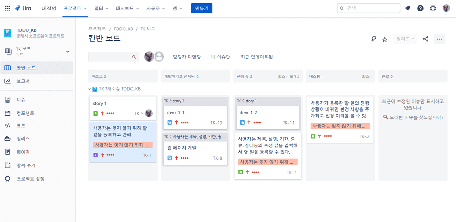Click the TODO_KB breadcrumb link
456x222 pixels.
[x=123, y=29]
